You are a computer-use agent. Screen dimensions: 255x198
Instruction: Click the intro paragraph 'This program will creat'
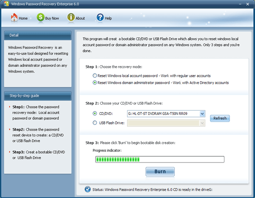(x=161, y=45)
